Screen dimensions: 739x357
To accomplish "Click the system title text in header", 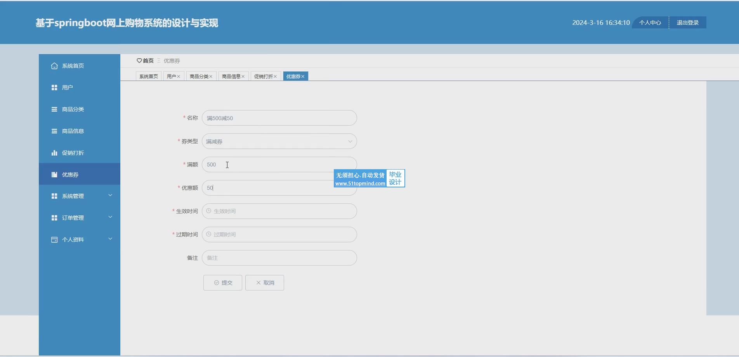I will (127, 23).
